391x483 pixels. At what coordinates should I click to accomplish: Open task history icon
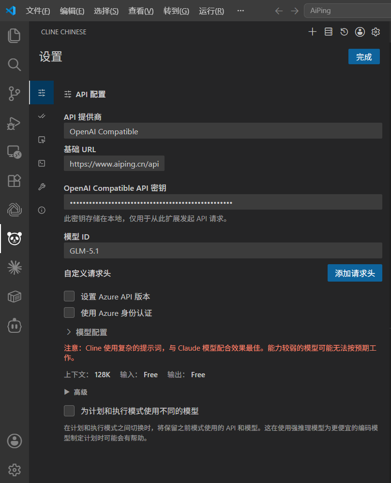tap(344, 32)
